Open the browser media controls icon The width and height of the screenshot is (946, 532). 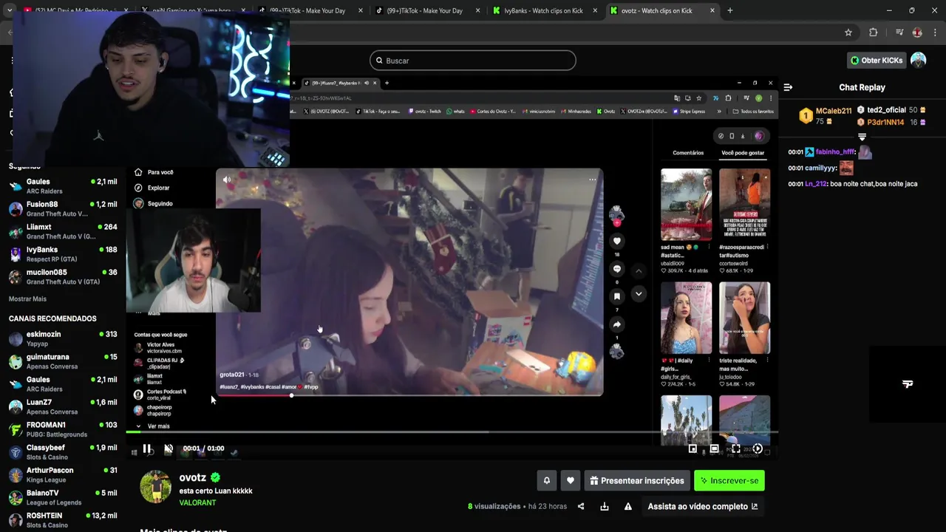(899, 33)
